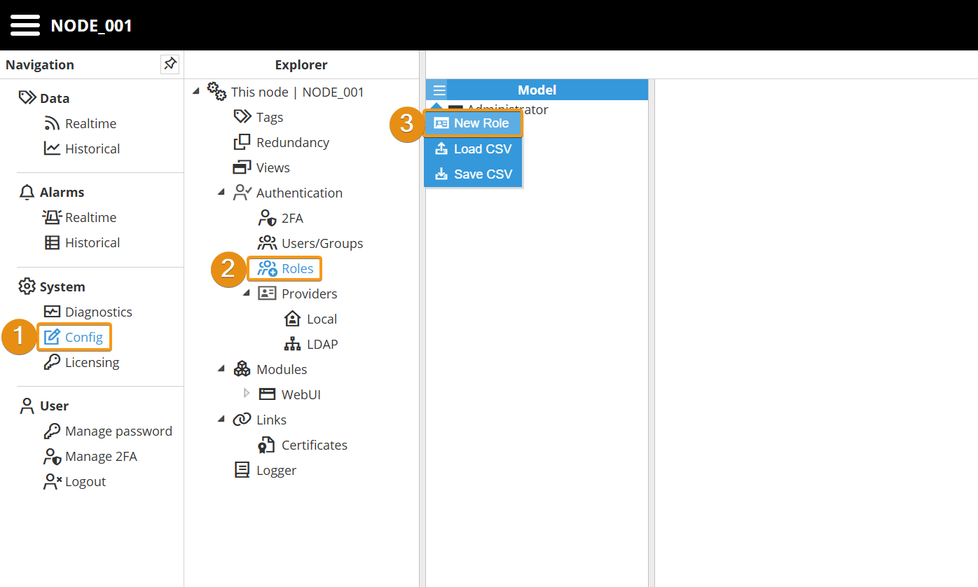
Task: Click the Certificates icon
Action: [267, 445]
